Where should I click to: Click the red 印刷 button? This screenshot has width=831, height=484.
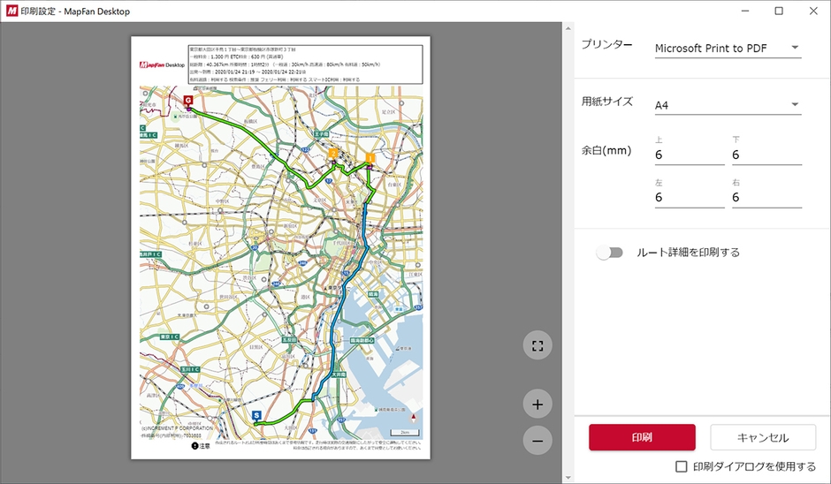coord(642,437)
